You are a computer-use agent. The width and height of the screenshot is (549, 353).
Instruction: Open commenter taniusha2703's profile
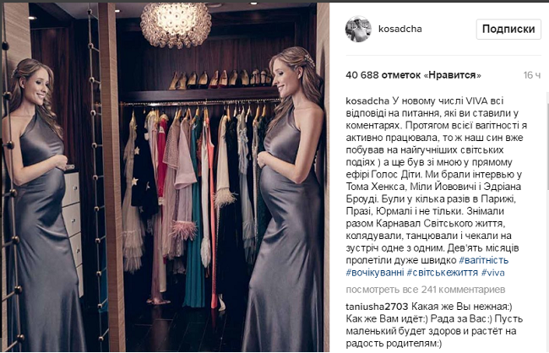[377, 307]
